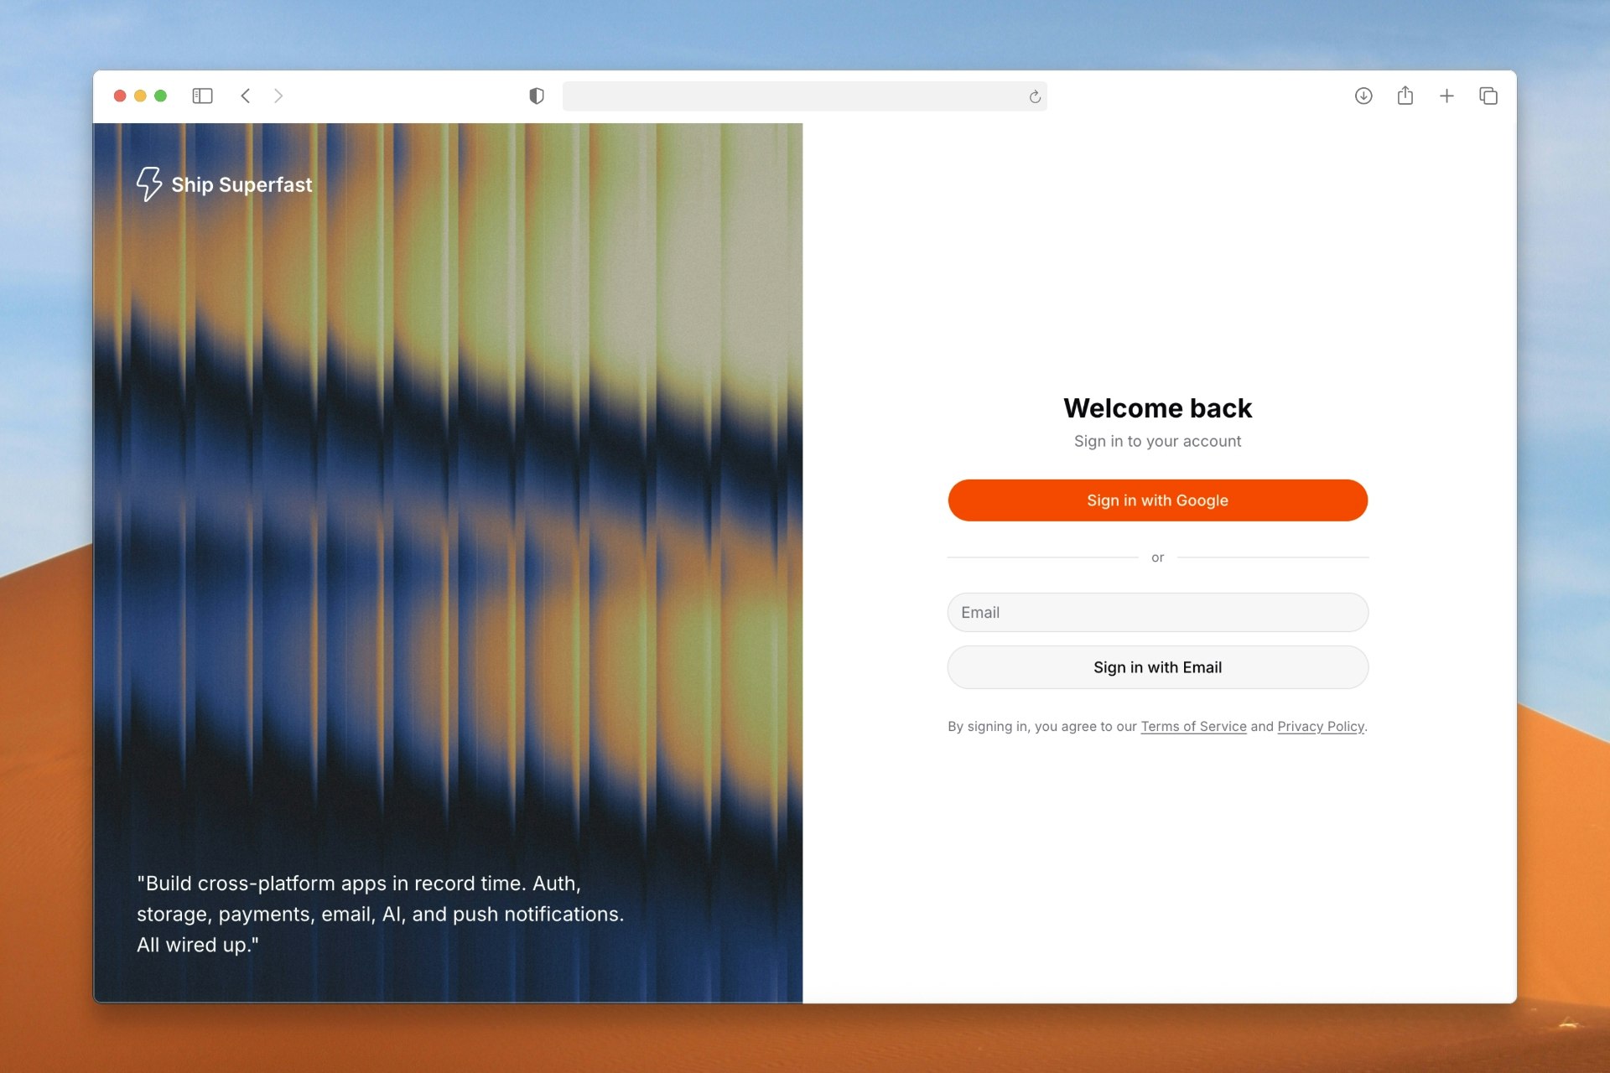Show the downloads list
Image resolution: width=1610 pixels, height=1073 pixels.
(x=1363, y=96)
